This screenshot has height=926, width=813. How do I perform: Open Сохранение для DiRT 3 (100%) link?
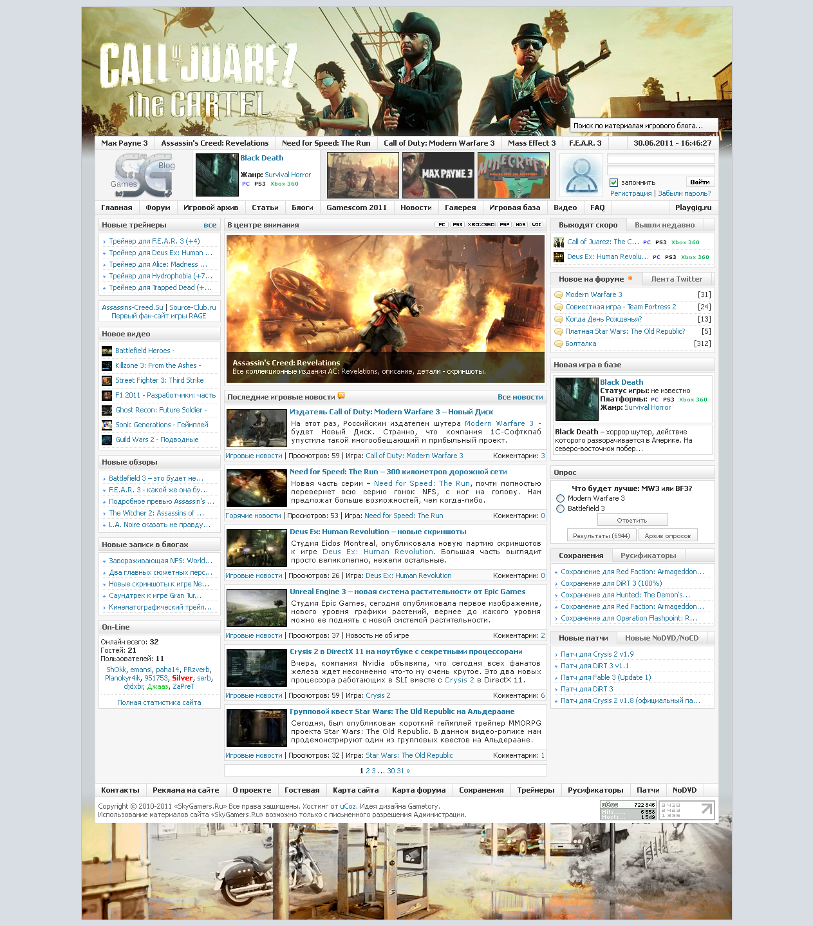[611, 583]
